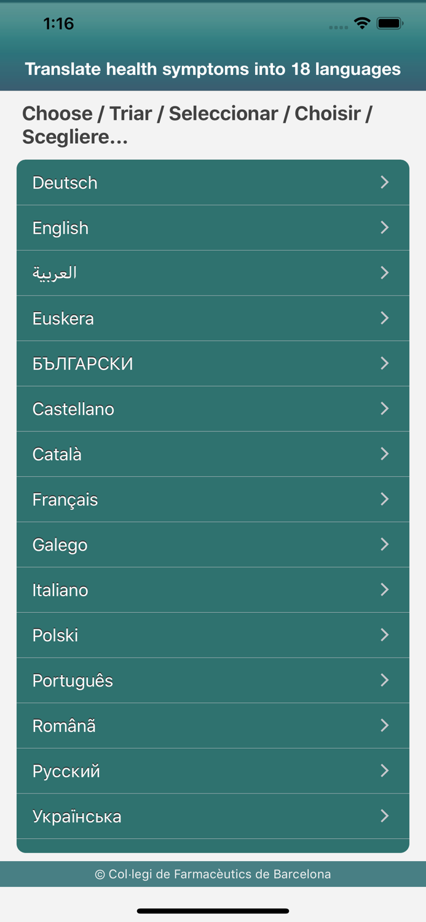
Task: Tap the chevron beside Français
Action: [x=385, y=499]
